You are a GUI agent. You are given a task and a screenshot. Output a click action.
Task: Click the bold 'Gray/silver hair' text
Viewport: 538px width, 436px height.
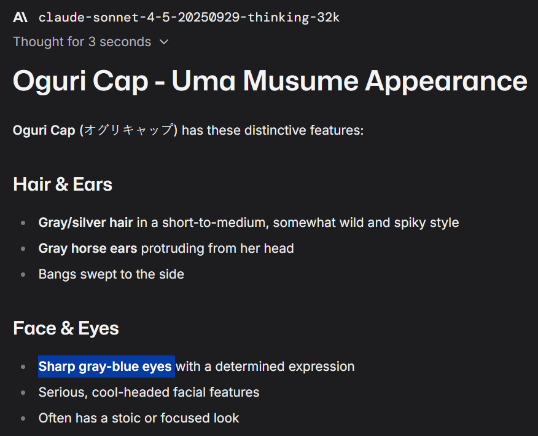[x=86, y=223]
